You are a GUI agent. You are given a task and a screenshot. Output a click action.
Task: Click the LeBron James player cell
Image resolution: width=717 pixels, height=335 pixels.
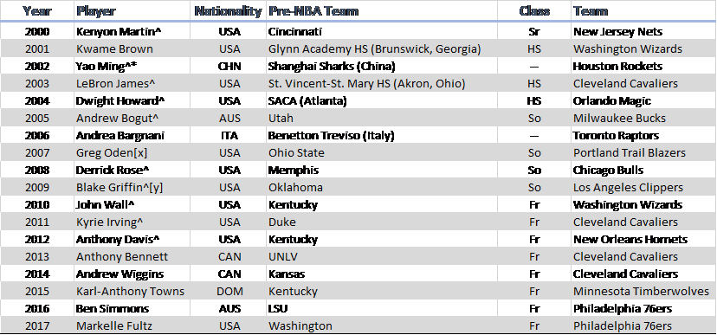tap(132, 84)
